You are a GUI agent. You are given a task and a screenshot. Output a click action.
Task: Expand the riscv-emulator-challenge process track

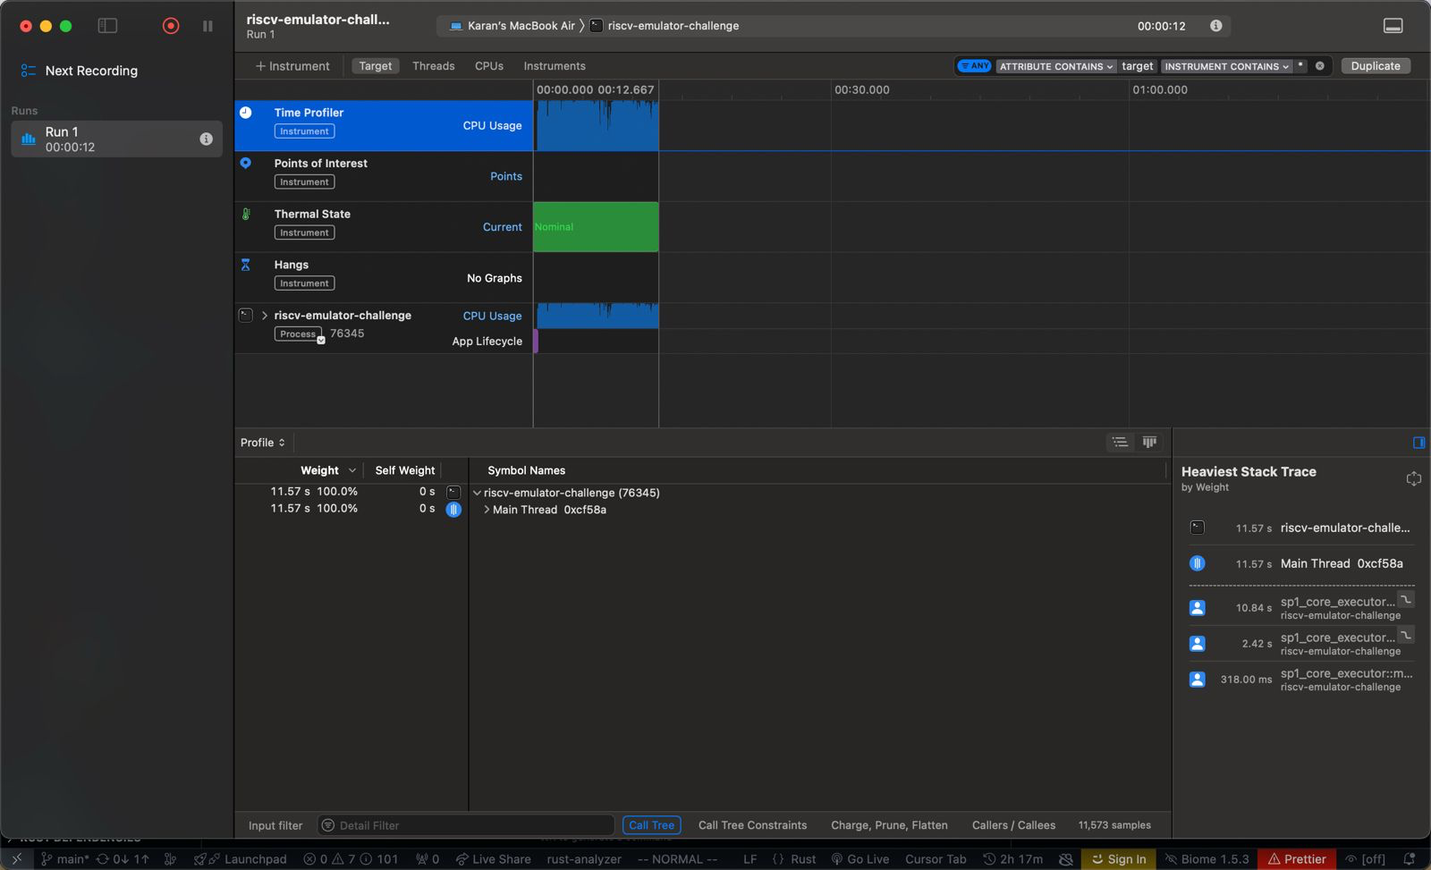click(265, 316)
